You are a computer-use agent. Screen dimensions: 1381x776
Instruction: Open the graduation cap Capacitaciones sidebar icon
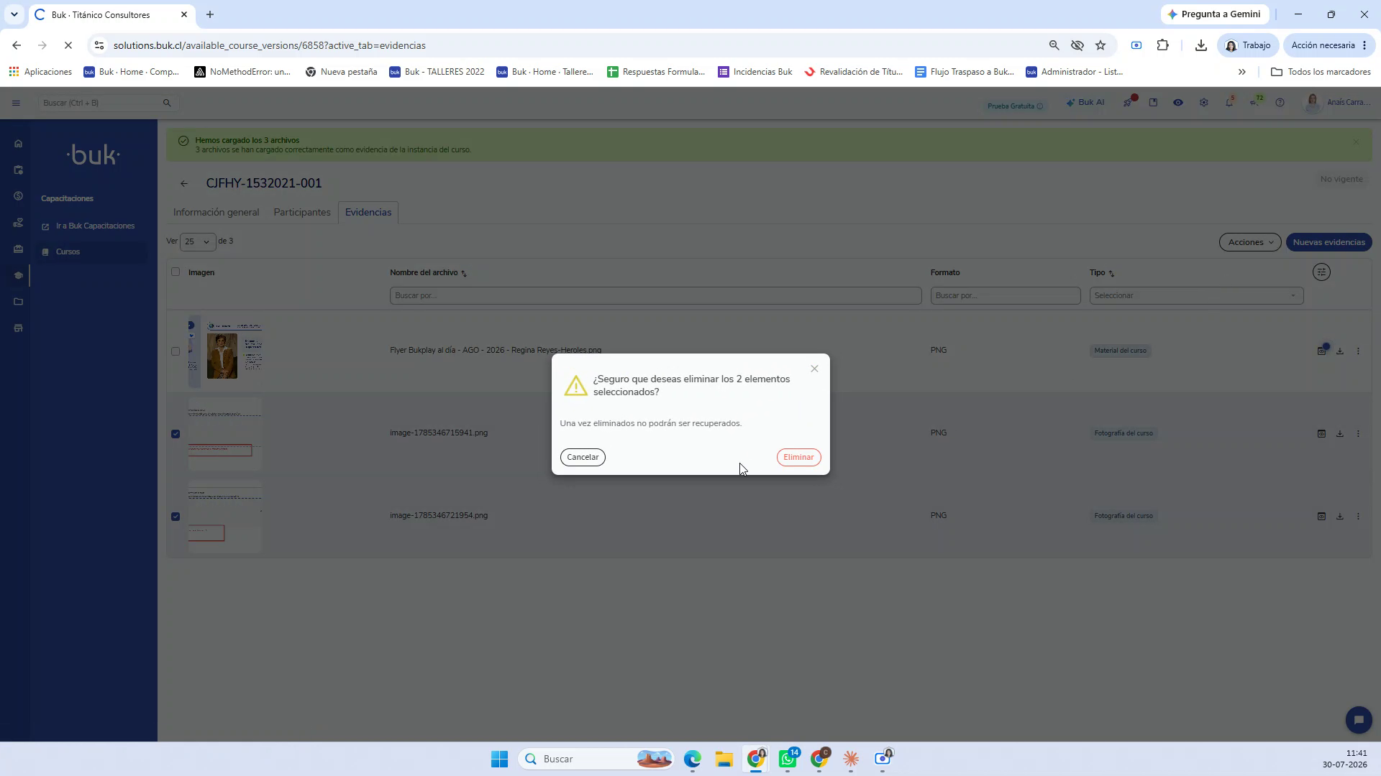(x=18, y=275)
